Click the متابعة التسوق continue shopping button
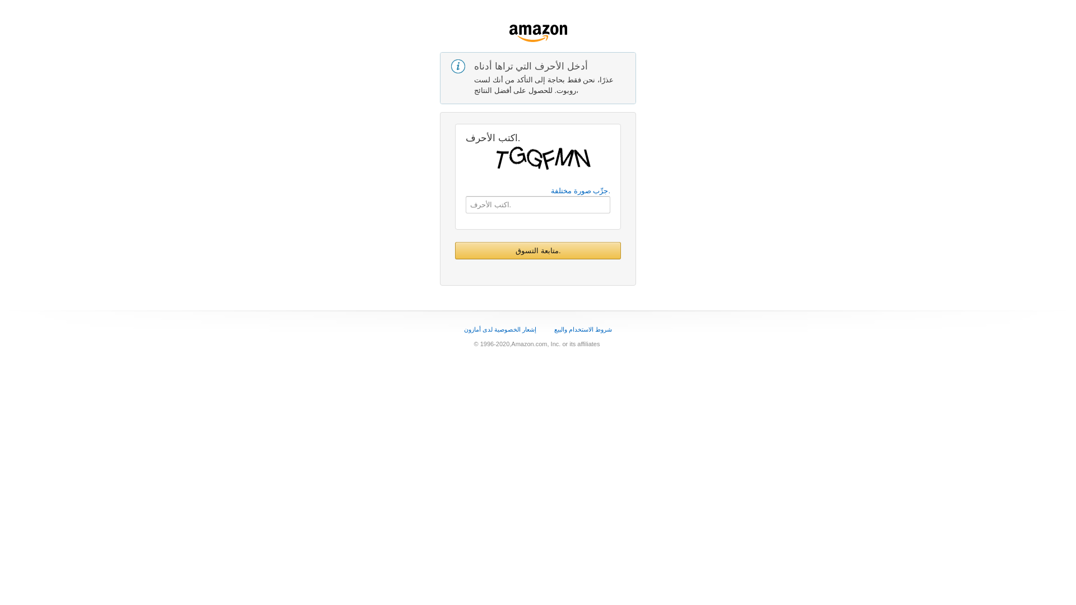 [x=538, y=251]
